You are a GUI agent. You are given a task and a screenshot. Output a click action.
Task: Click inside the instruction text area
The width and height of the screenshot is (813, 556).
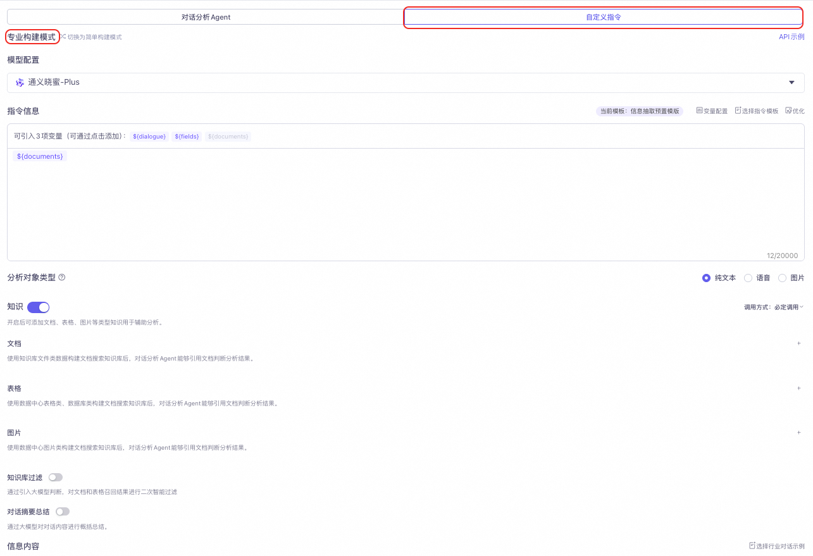coord(406,204)
